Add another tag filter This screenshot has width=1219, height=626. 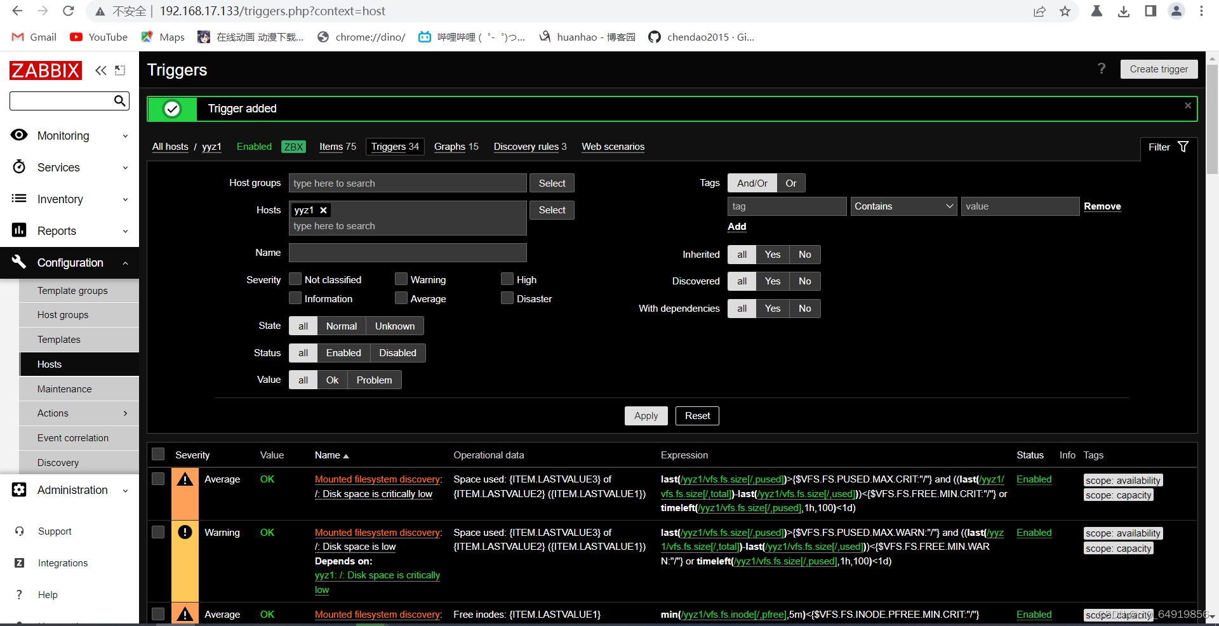[736, 227]
